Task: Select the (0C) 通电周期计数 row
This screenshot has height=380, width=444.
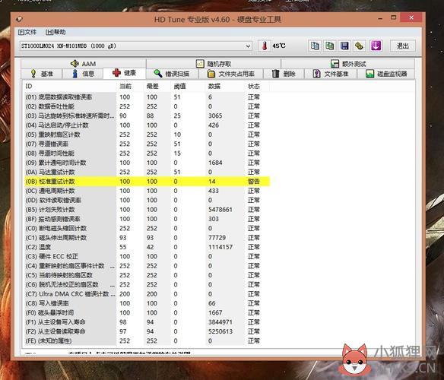Action: tap(147, 191)
